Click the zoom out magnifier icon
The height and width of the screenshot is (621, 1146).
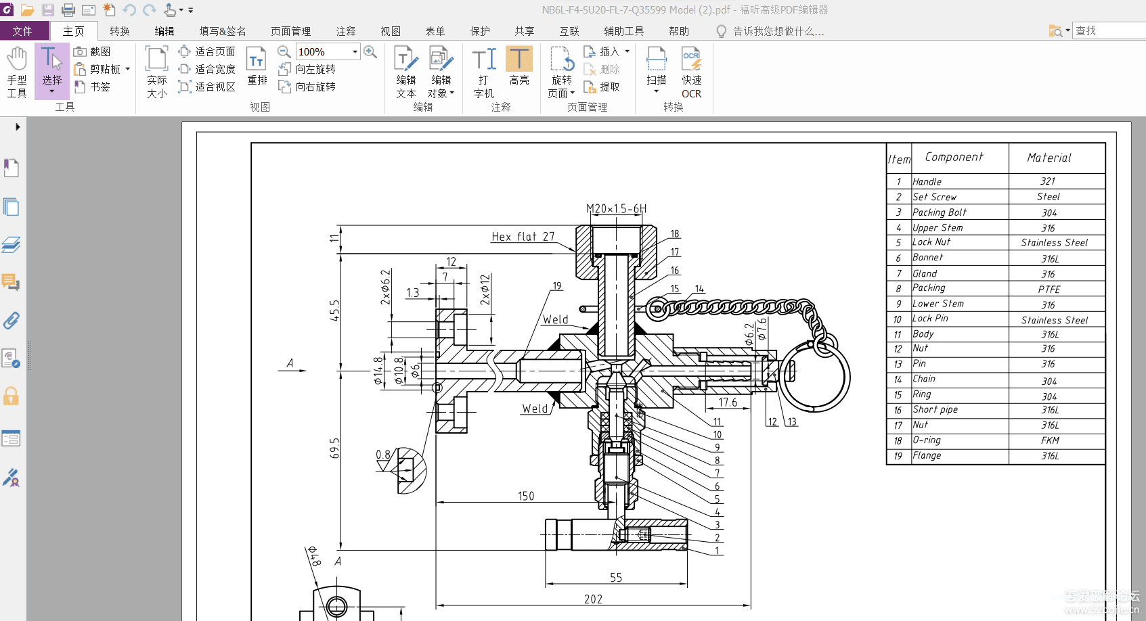pyautogui.click(x=284, y=51)
